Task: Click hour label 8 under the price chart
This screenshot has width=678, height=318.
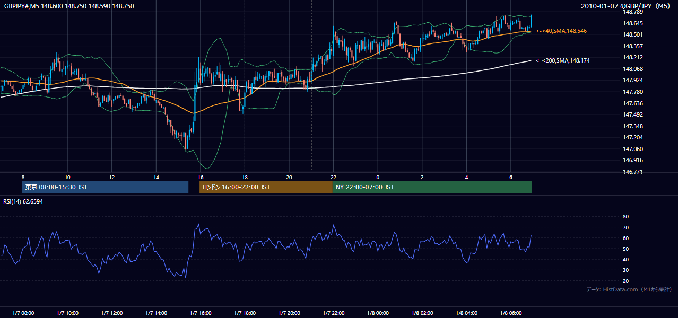Action: 23,176
